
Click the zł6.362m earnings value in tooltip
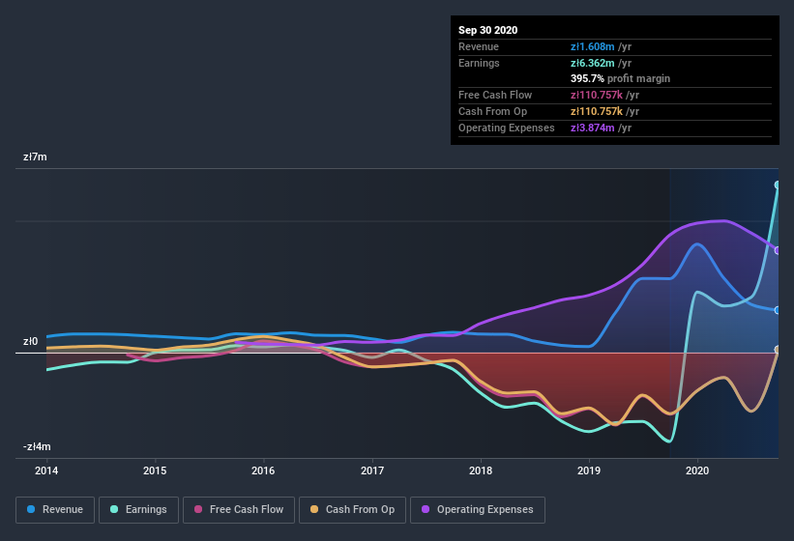click(592, 63)
